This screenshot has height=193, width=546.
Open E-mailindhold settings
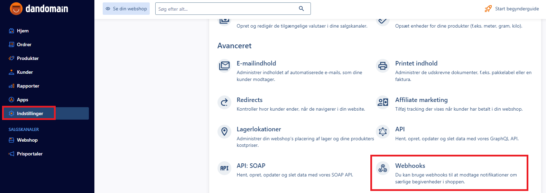coord(256,63)
